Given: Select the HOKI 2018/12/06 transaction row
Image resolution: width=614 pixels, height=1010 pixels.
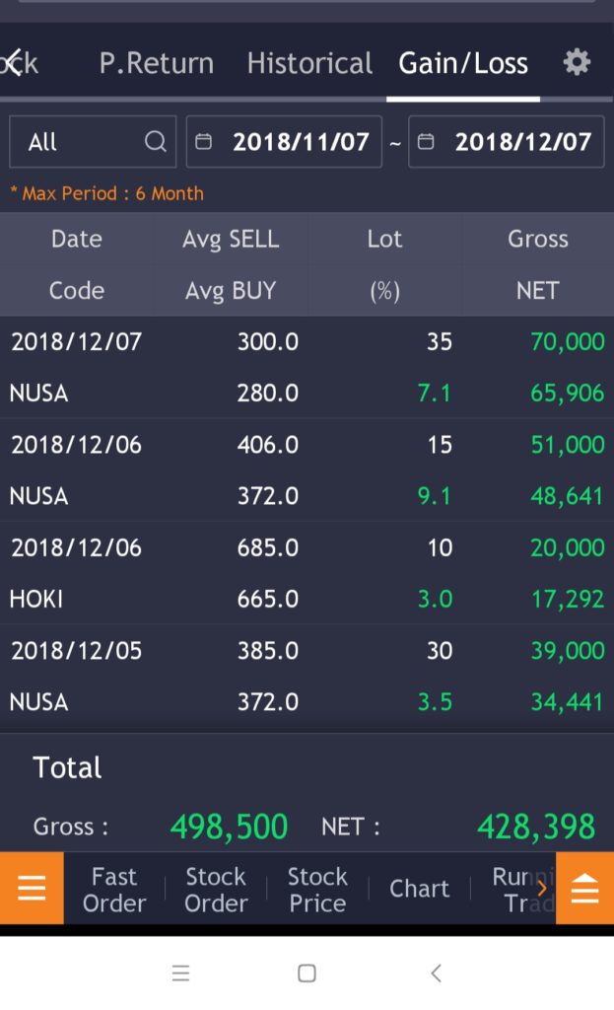Looking at the screenshot, I should click(307, 572).
